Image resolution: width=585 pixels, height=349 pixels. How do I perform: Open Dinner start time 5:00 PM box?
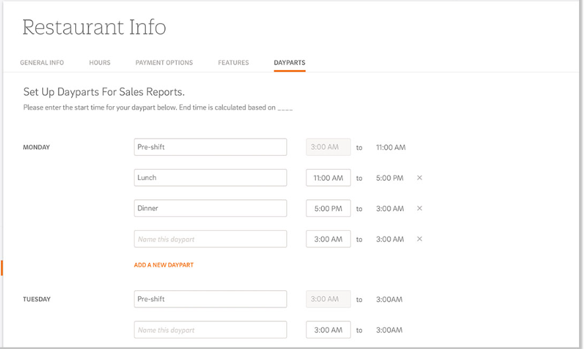tap(328, 208)
